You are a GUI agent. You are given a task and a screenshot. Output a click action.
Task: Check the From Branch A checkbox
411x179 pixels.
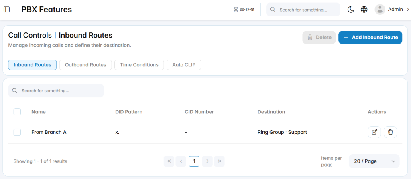pos(17,132)
